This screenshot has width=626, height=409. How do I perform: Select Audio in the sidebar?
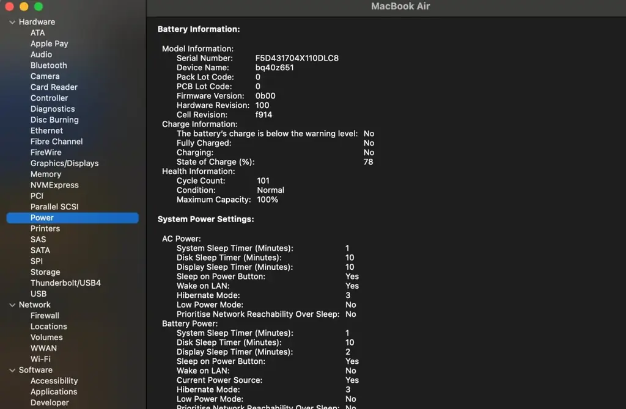(41, 54)
